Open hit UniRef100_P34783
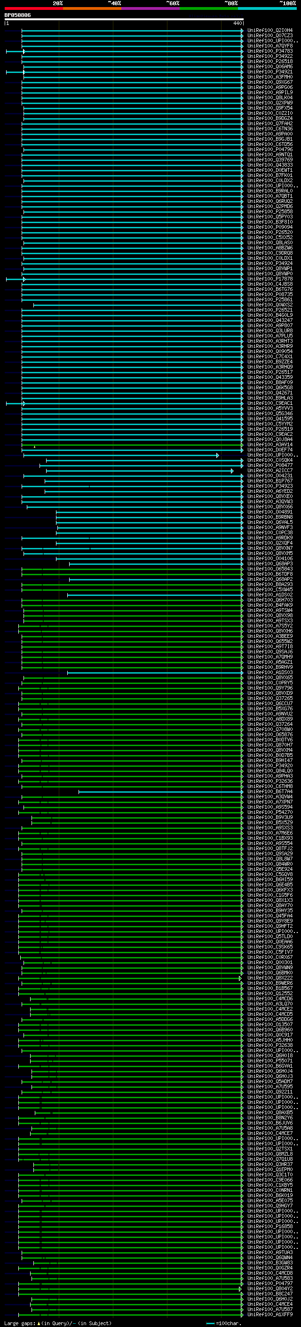The image size is (301, 1327). click(x=270, y=51)
